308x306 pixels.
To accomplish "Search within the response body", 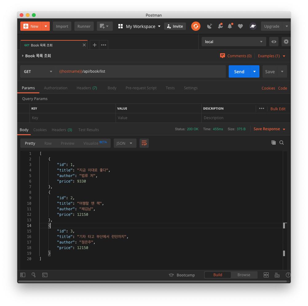I will [x=282, y=143].
